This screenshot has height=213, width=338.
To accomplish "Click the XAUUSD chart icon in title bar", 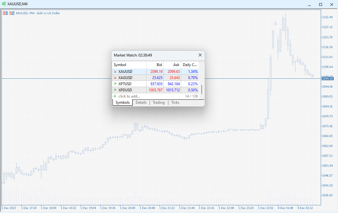I will (x=4, y=4).
